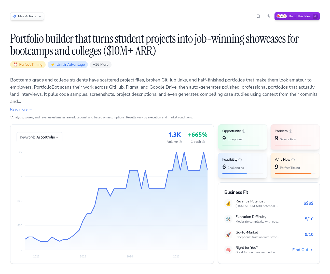Select the Perfect Timing tag
This screenshot has width=330, height=274.
pos(28,65)
